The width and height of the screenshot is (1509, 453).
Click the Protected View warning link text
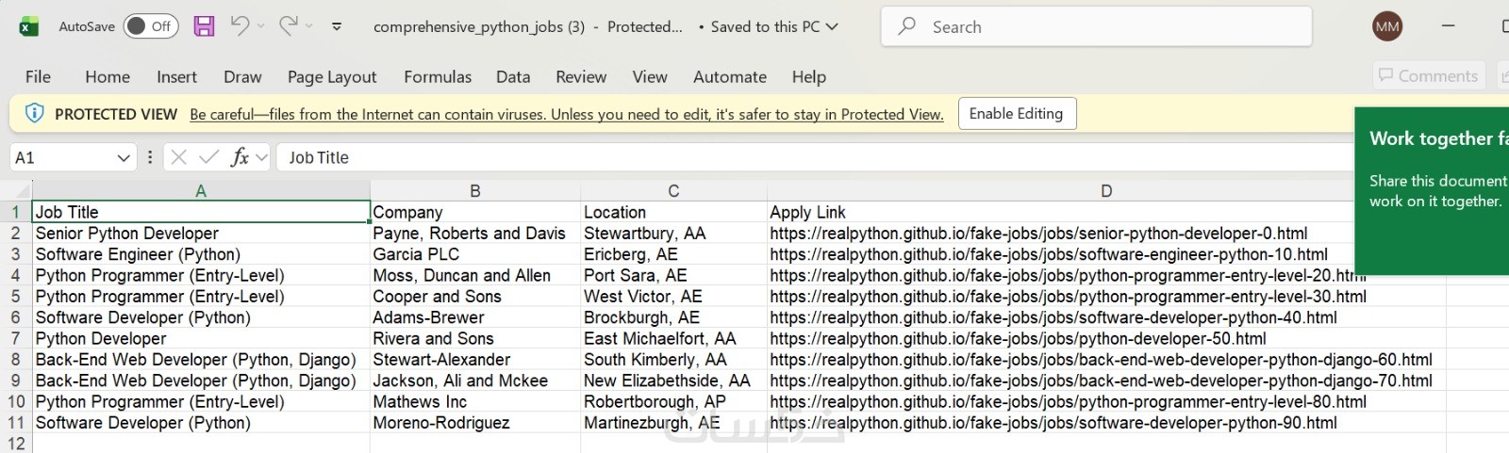point(566,115)
